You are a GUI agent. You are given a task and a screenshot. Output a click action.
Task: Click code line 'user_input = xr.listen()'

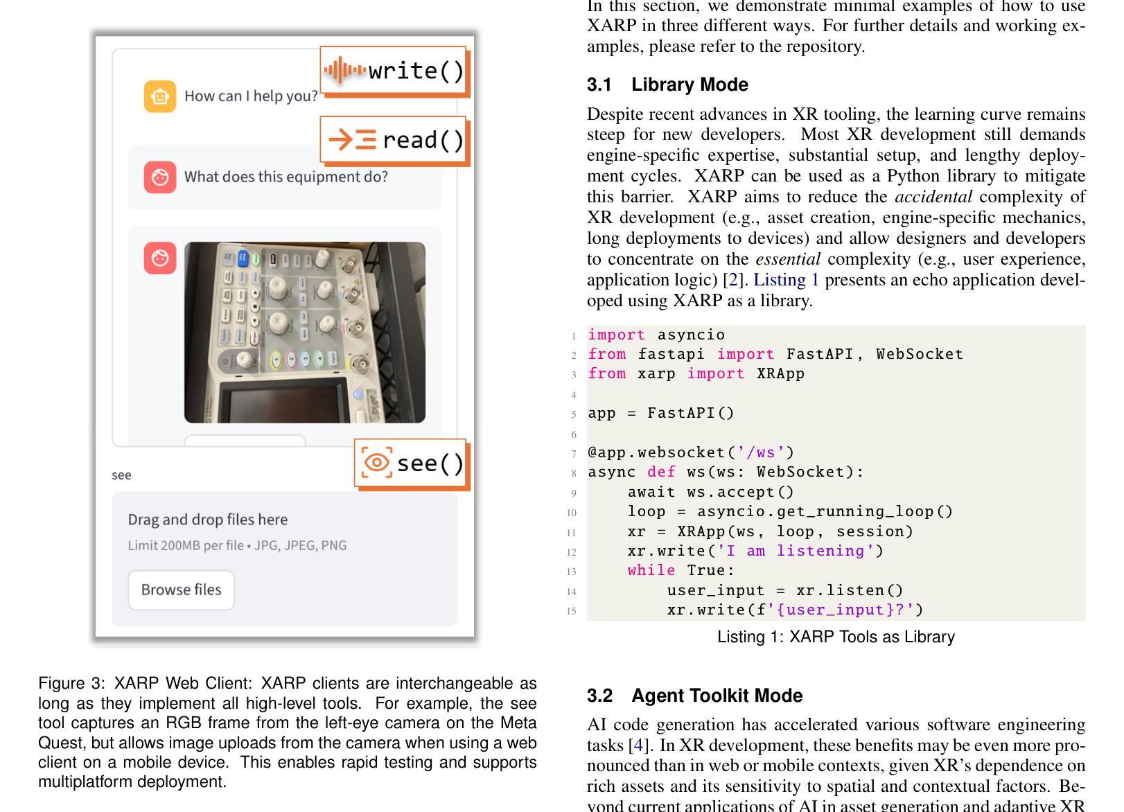click(x=786, y=591)
